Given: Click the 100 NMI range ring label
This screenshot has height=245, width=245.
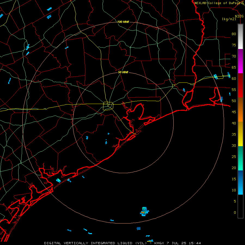Looking at the screenshot, I should point(123,22).
